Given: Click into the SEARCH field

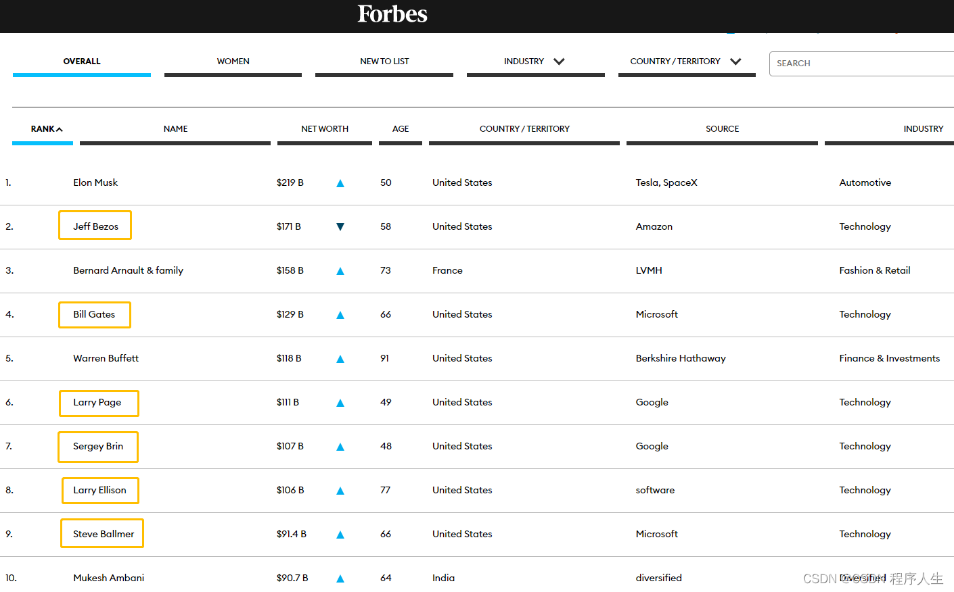Looking at the screenshot, I should (x=861, y=64).
